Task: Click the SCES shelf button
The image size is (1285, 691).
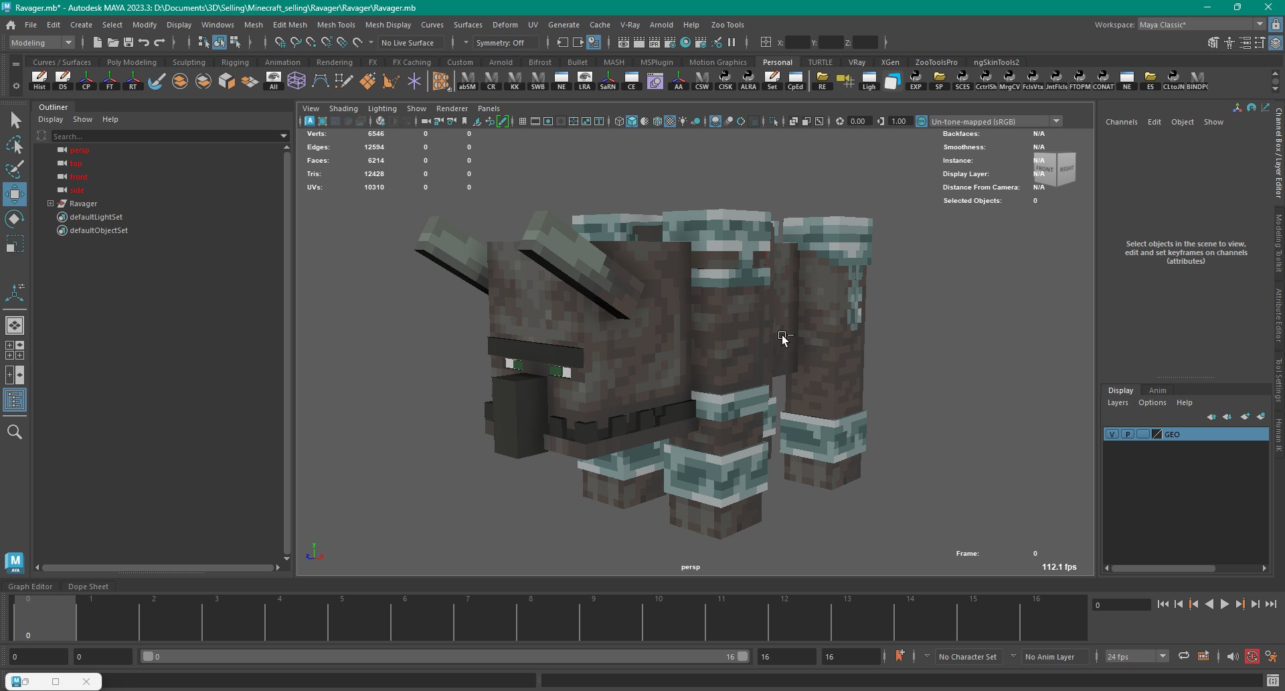Action: point(962,81)
